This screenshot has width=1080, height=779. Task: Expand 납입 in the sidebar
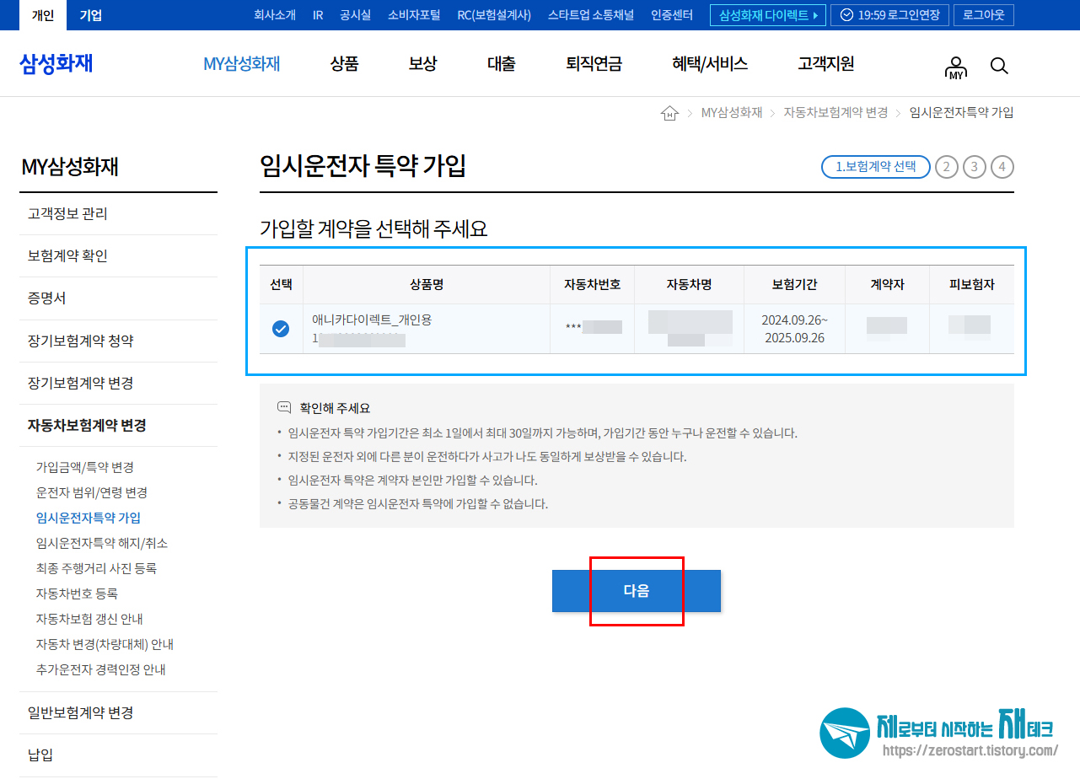click(x=118, y=755)
